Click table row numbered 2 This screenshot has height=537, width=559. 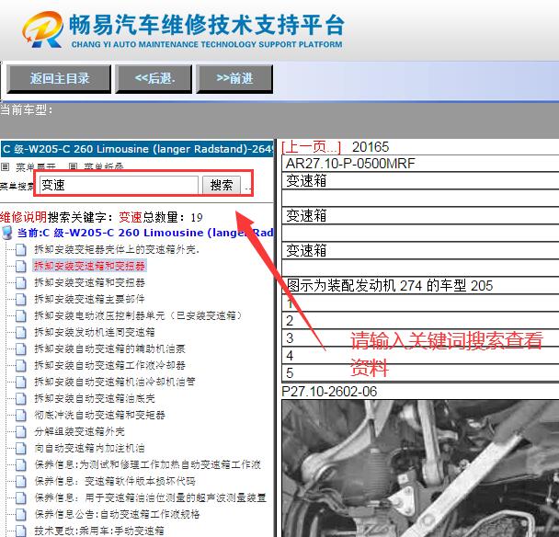[420, 321]
